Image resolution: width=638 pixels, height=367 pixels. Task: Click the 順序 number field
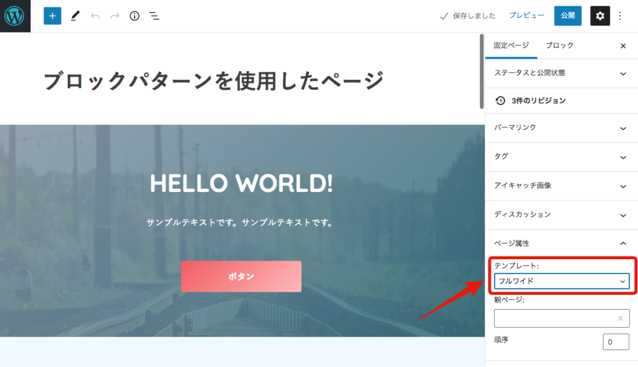(x=616, y=342)
